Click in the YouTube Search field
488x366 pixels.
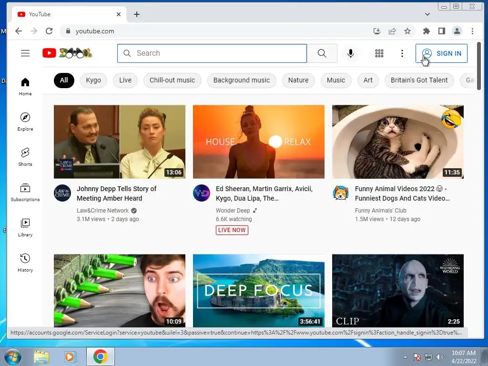pos(212,53)
